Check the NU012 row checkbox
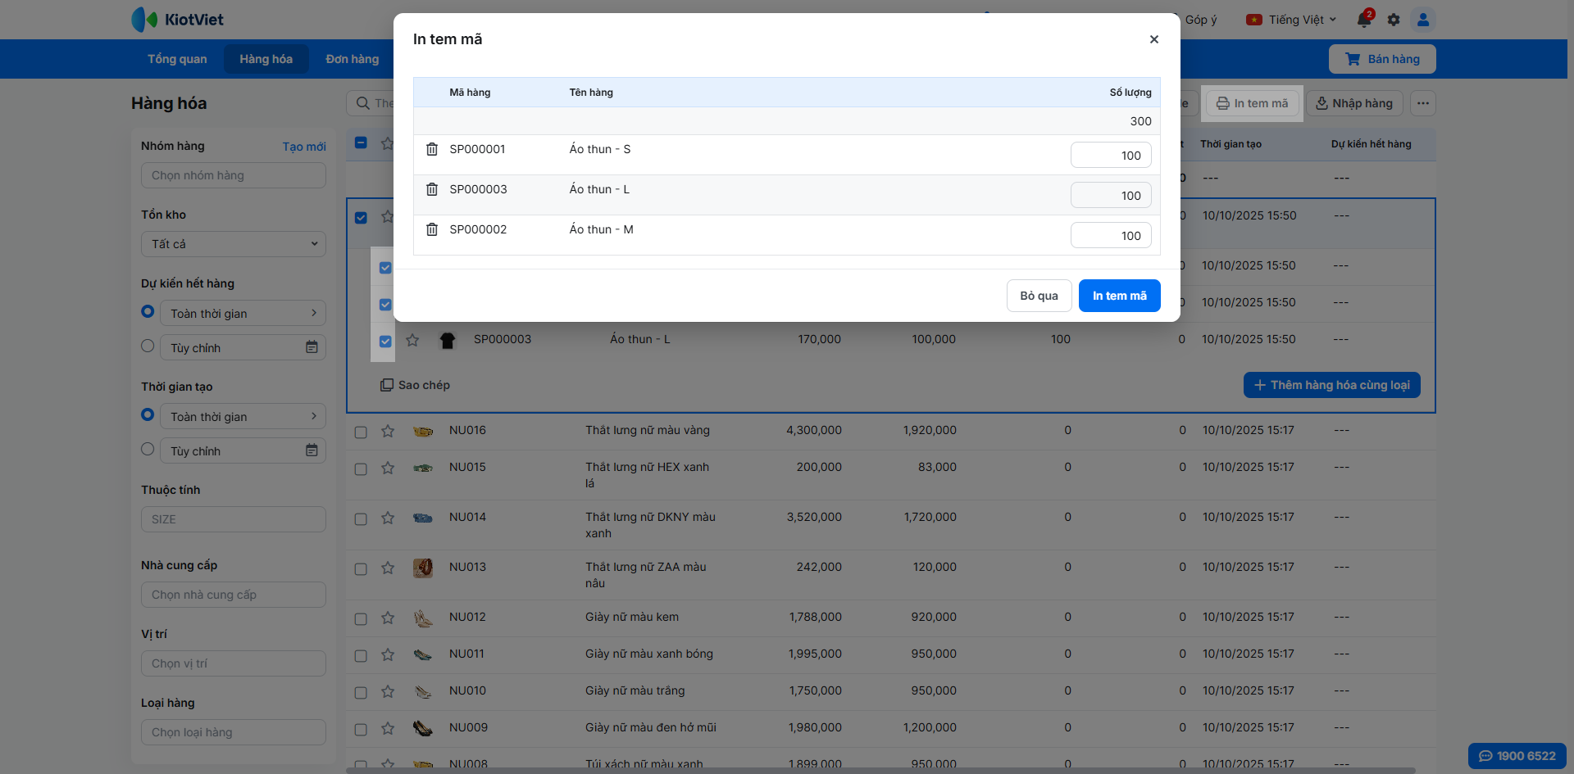Viewport: 1574px width, 774px height. pos(361,618)
